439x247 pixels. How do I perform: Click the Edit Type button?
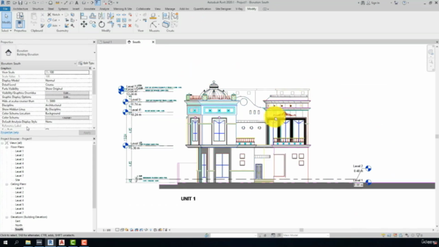coord(86,63)
